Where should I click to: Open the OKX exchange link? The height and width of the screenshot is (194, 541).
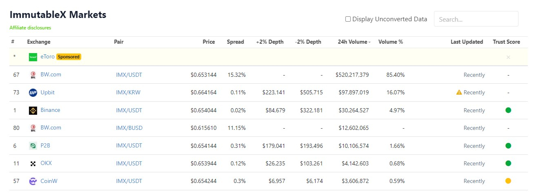[46, 163]
